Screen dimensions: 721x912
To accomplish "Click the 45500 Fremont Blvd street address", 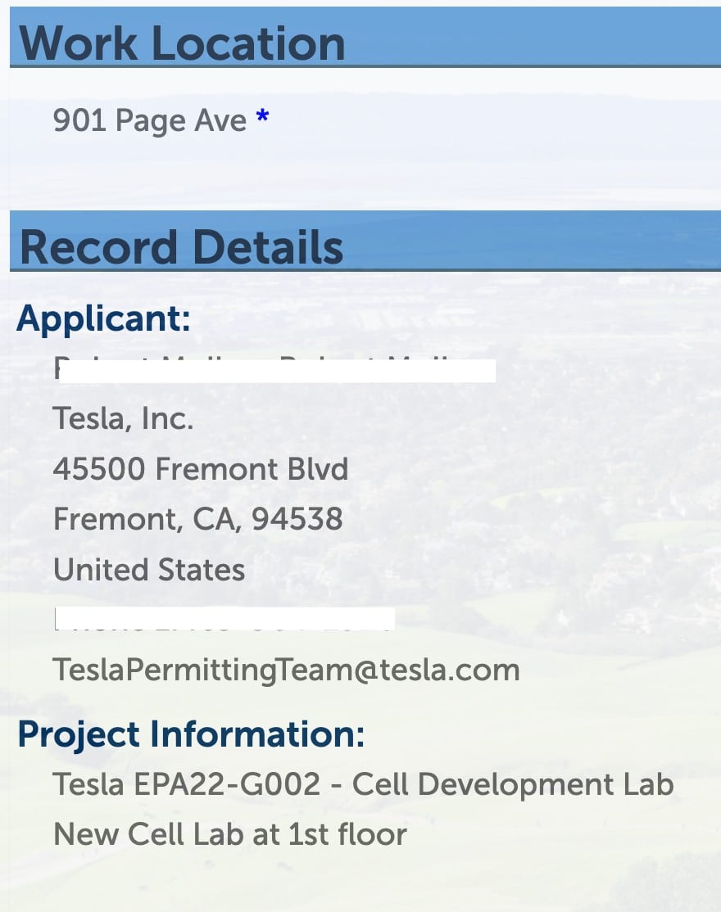I will pos(201,469).
